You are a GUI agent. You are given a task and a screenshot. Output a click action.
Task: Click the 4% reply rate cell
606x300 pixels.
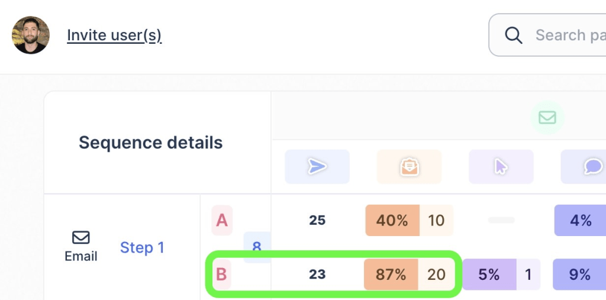tap(580, 220)
